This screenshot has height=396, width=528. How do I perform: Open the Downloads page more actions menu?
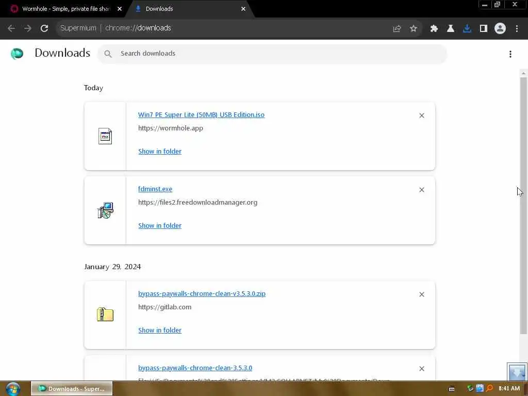pos(510,54)
